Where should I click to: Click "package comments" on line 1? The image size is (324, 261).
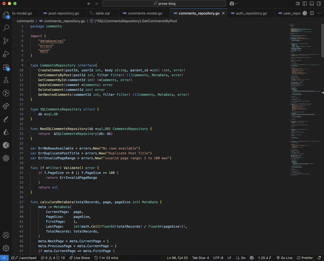[46, 26]
